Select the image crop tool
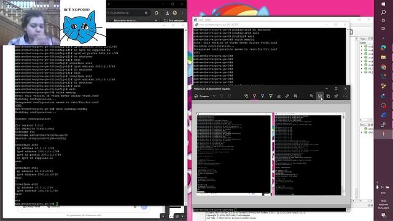The image size is (393, 221). [295, 96]
